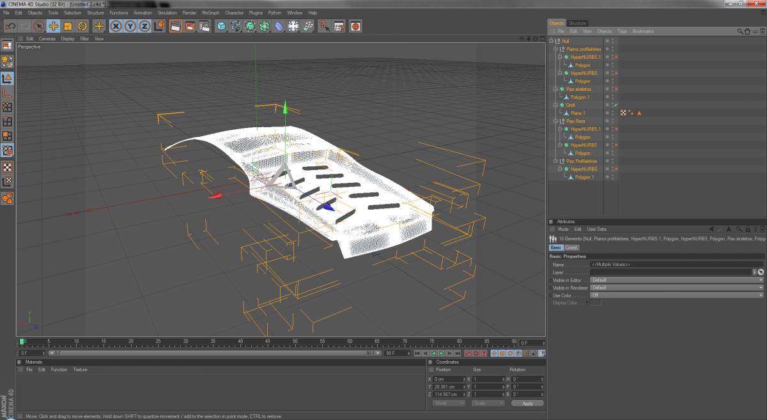Add HyperNURBS generator from toolbar
Screen dimensions: 767x420
[x=251, y=26]
